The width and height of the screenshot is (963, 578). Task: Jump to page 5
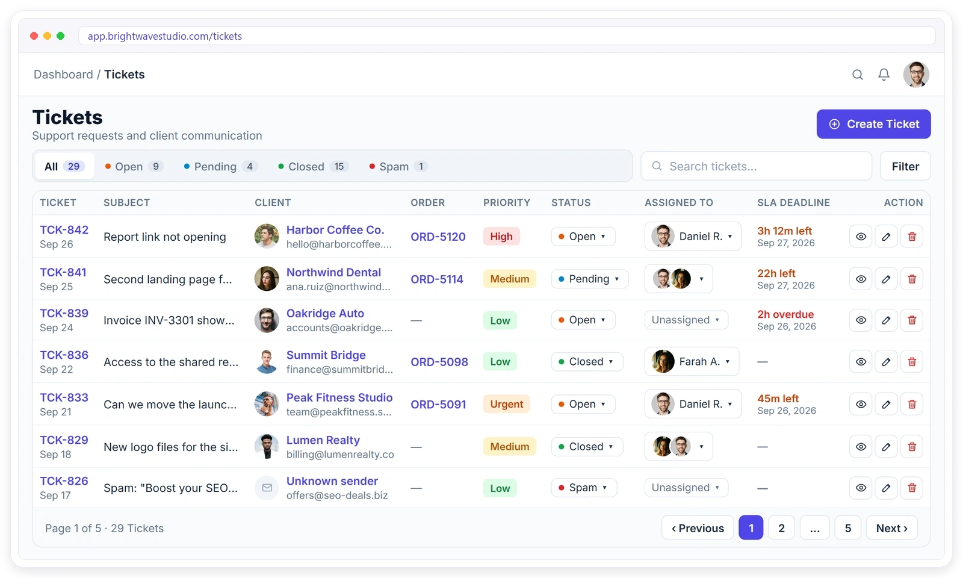(x=848, y=528)
